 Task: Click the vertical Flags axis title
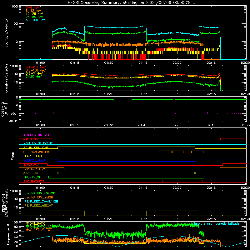[x=12, y=156]
